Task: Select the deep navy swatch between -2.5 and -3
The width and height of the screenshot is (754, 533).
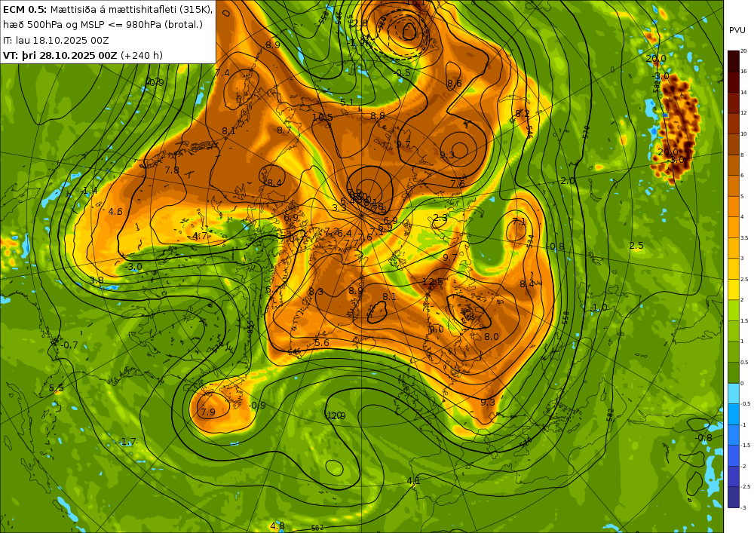Action: click(x=734, y=497)
